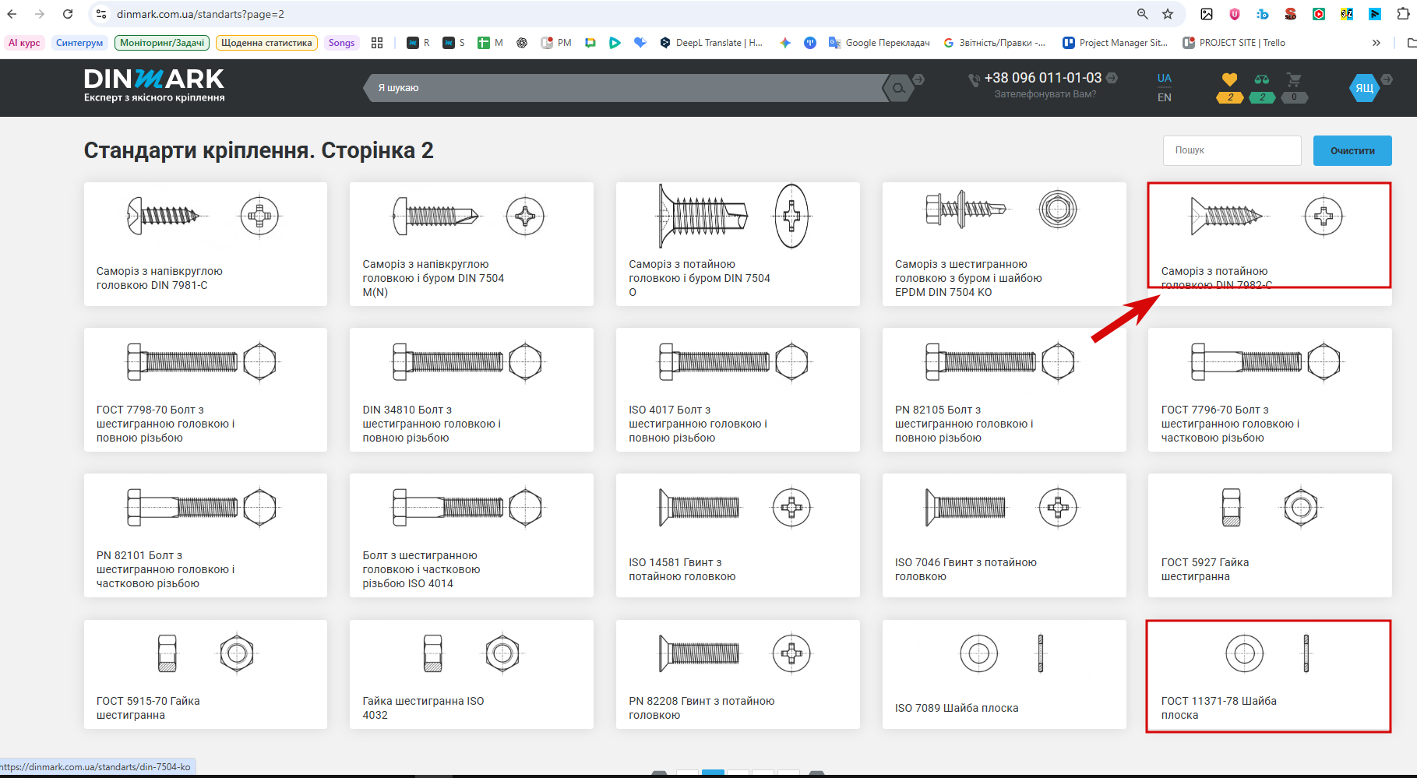Open the Project Manager Sit... bookmark

pyautogui.click(x=1115, y=43)
